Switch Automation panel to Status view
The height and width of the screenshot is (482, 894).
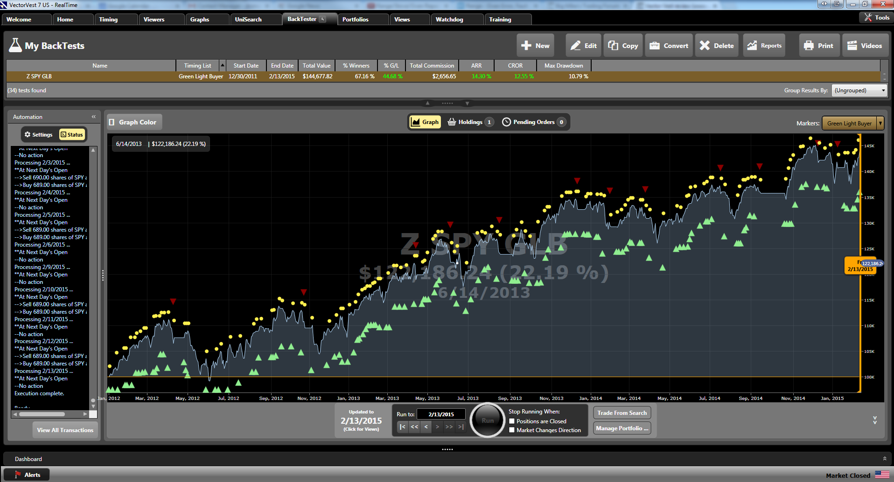(x=72, y=135)
